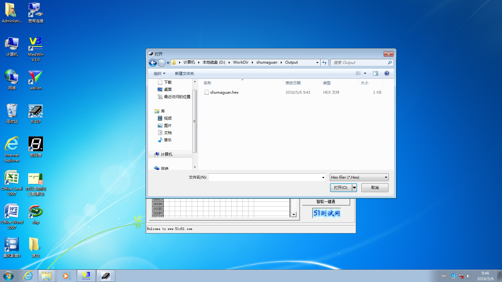Select the 数码管 desktop icon

[x=35, y=147]
